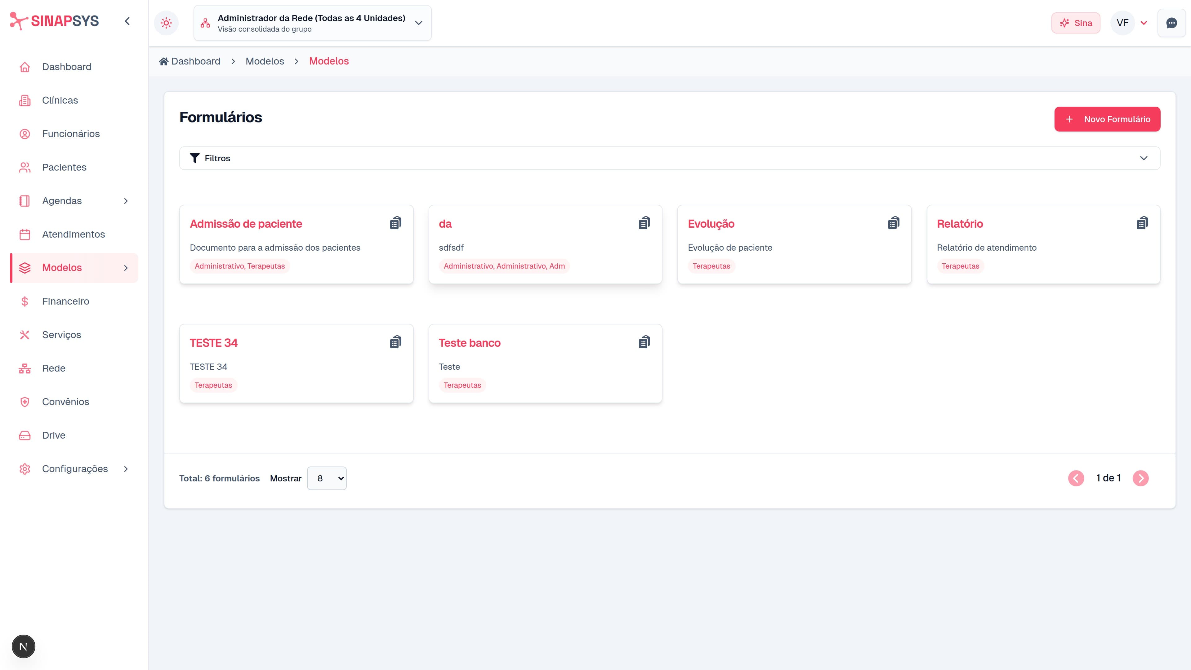Go to Pacientes in the sidebar

pos(64,167)
